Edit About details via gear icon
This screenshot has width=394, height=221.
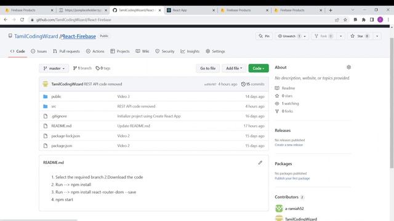coord(348,67)
